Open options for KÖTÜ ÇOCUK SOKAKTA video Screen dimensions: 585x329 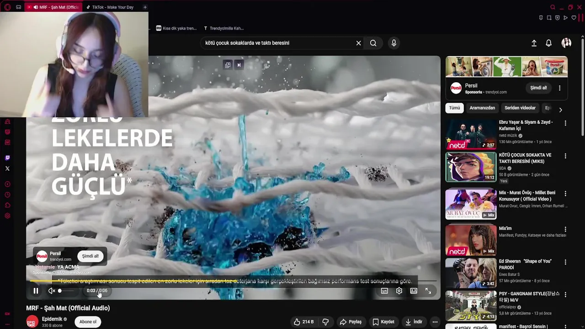click(x=565, y=156)
